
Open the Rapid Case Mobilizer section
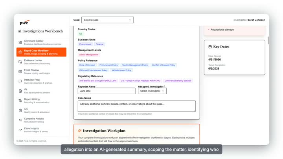click(41, 52)
